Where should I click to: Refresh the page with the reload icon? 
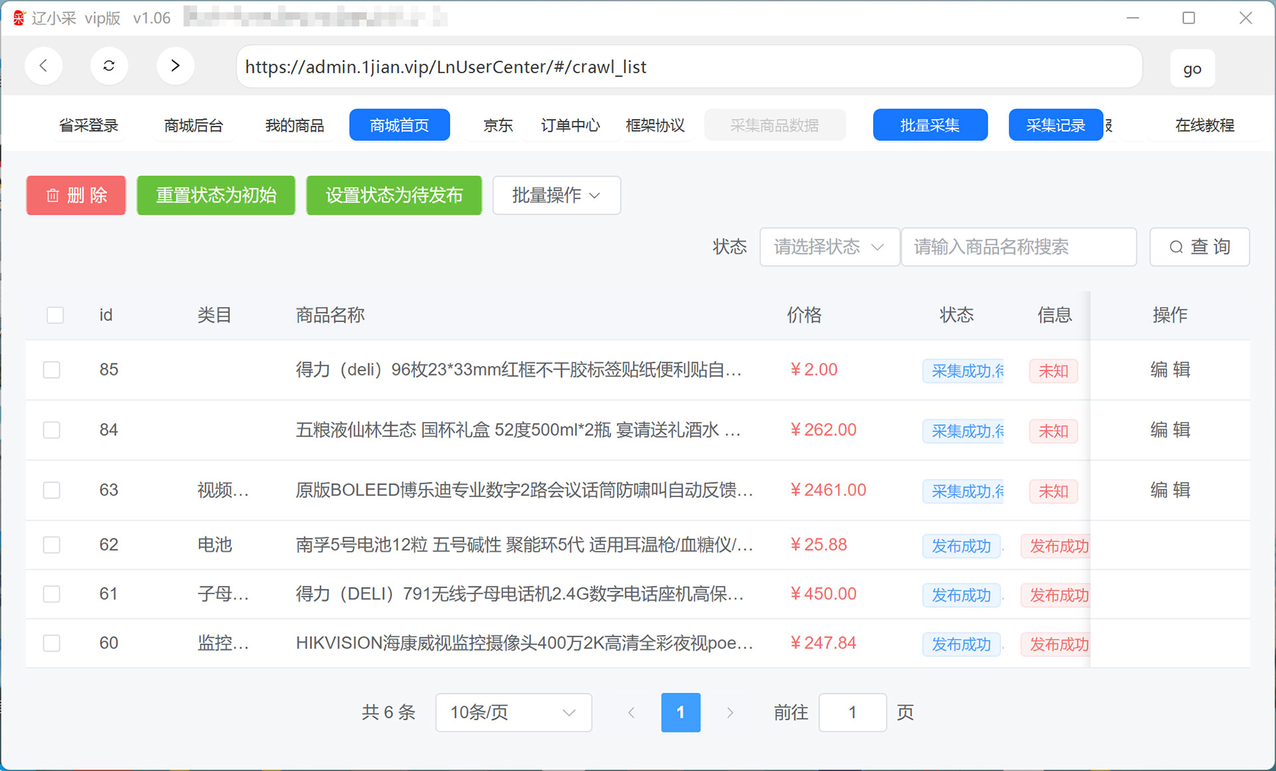[x=109, y=66]
